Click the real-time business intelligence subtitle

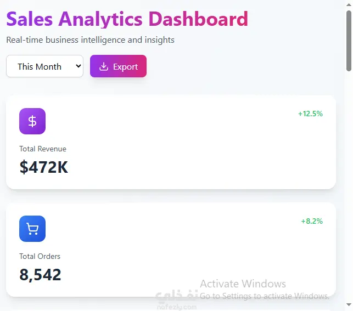coord(90,40)
